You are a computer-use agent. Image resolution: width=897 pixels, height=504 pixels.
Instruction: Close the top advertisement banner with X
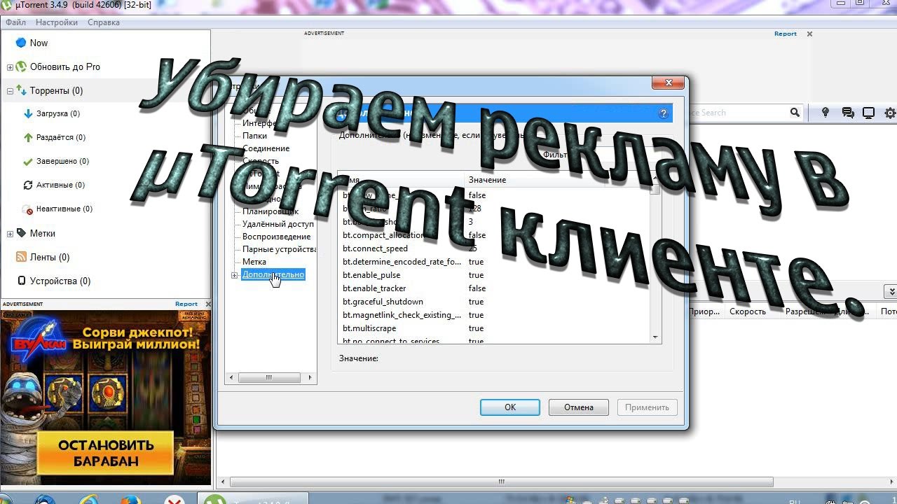[x=809, y=34]
